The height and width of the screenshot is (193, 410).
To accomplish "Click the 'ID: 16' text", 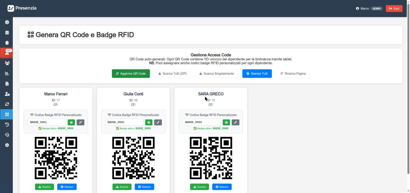I will click(x=133, y=100).
